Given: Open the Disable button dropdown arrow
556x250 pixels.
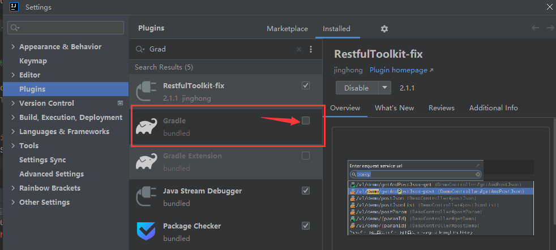Looking at the screenshot, I should 385,88.
